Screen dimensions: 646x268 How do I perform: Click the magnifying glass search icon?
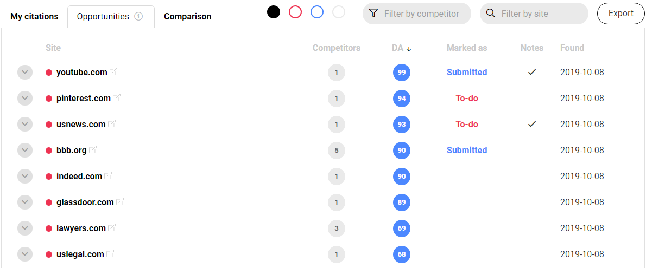coord(491,14)
